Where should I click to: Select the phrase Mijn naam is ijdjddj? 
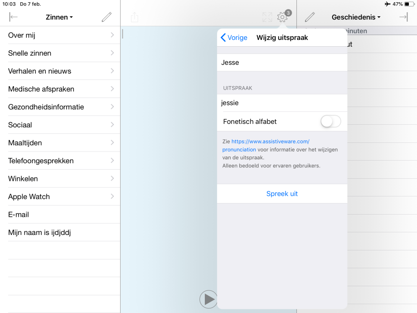pyautogui.click(x=60, y=233)
